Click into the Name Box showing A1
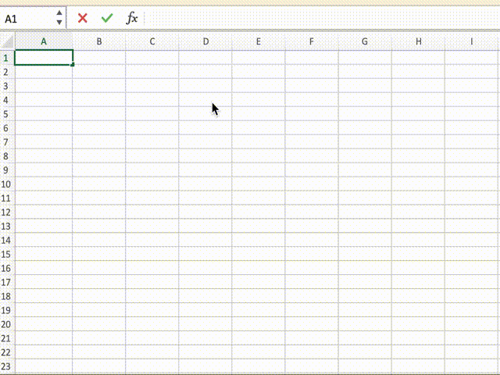 [27, 19]
